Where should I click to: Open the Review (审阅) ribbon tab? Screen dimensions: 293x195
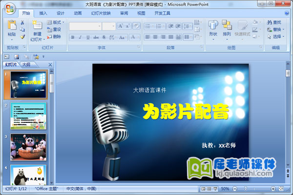124,13
